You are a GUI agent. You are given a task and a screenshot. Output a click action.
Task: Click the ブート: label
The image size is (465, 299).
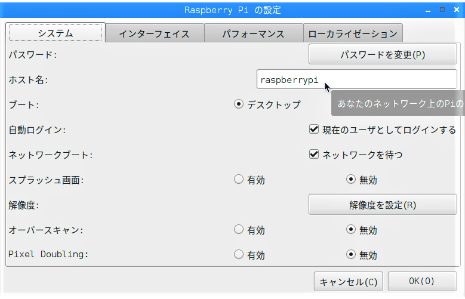tap(24, 104)
